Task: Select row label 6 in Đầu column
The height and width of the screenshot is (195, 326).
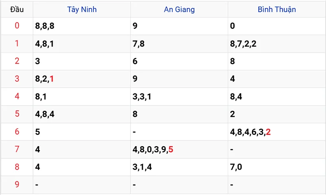Action: click(17, 132)
